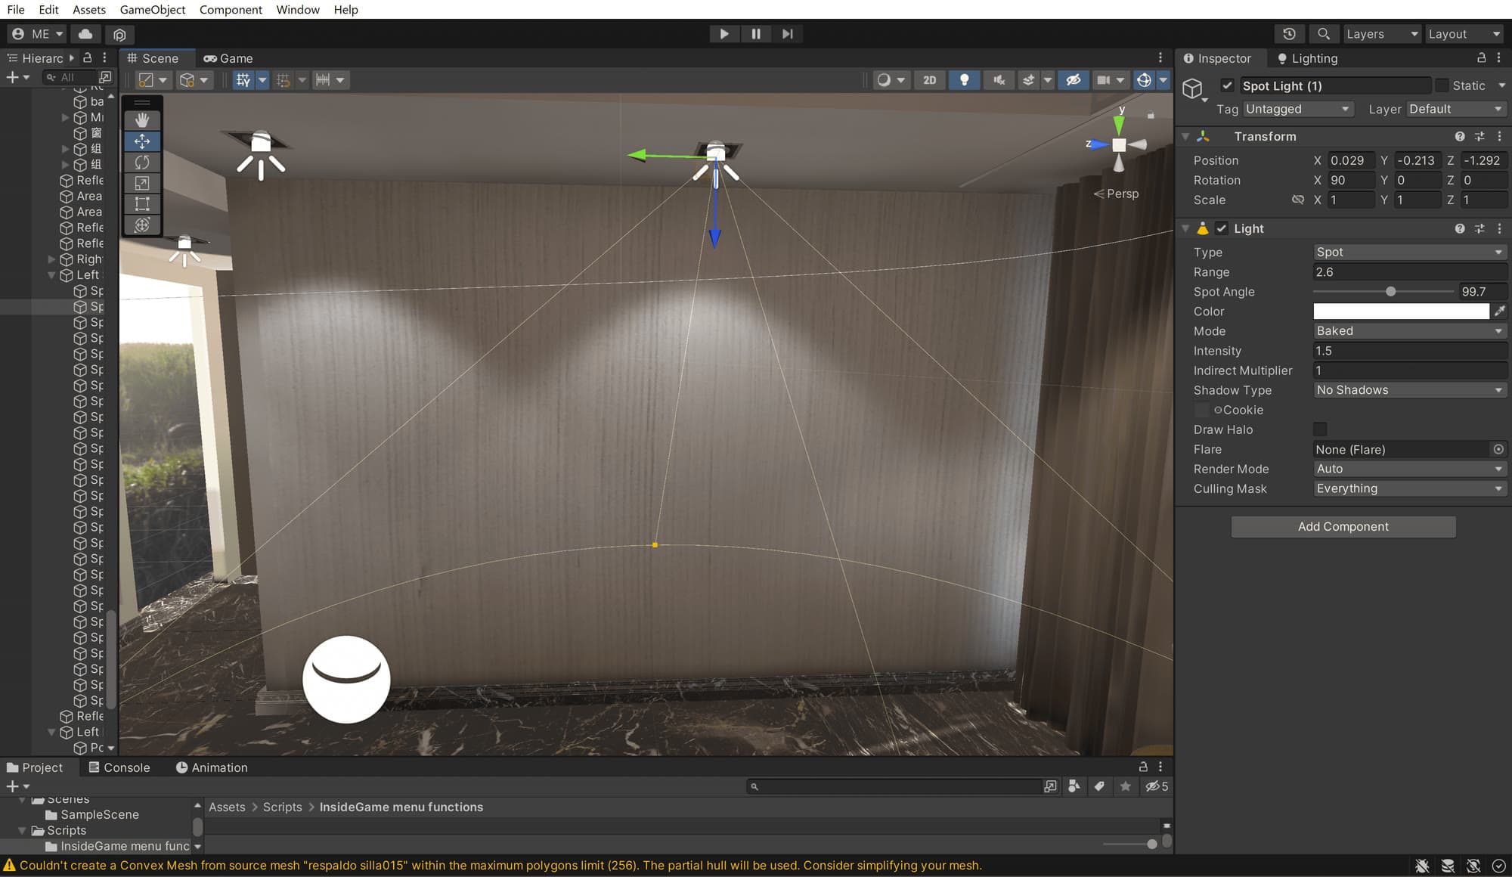Select the Rotate tool
This screenshot has height=877, width=1512.
pos(142,163)
